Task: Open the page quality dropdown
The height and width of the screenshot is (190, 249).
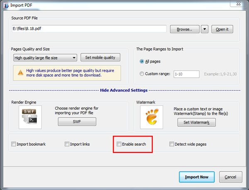Action: coord(45,58)
